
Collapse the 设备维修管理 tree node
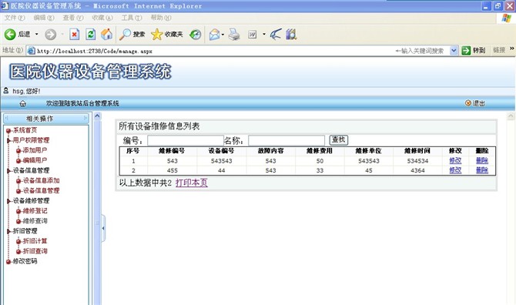(x=9, y=201)
